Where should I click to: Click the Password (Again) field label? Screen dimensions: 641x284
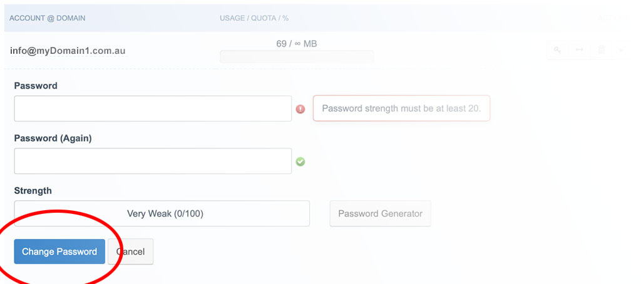(x=53, y=138)
